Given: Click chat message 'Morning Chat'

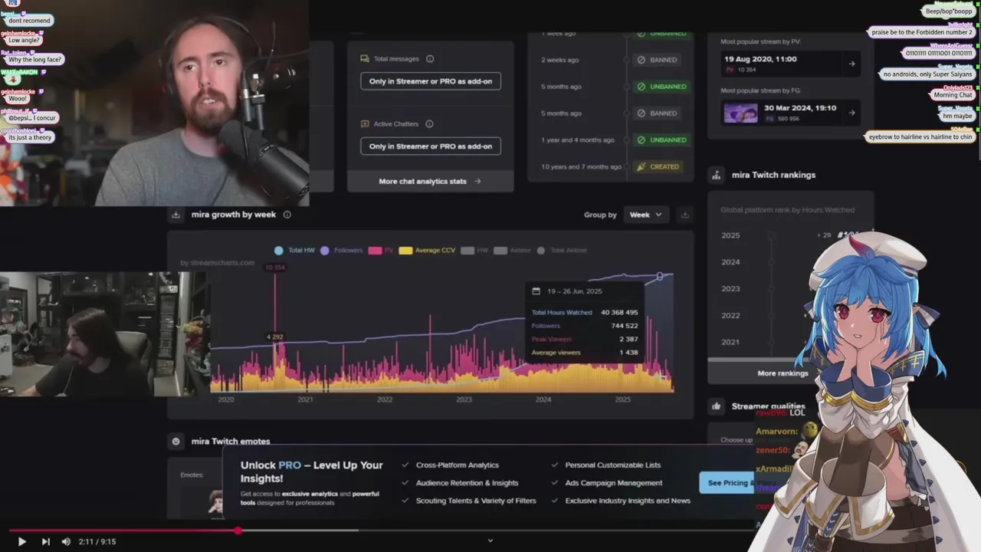Looking at the screenshot, I should 953,95.
